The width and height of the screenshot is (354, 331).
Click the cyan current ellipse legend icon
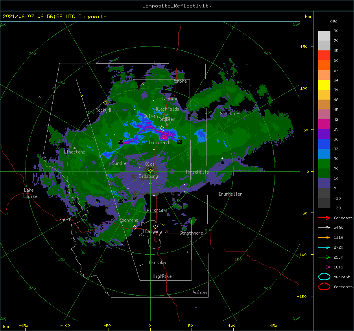pyautogui.click(x=324, y=277)
